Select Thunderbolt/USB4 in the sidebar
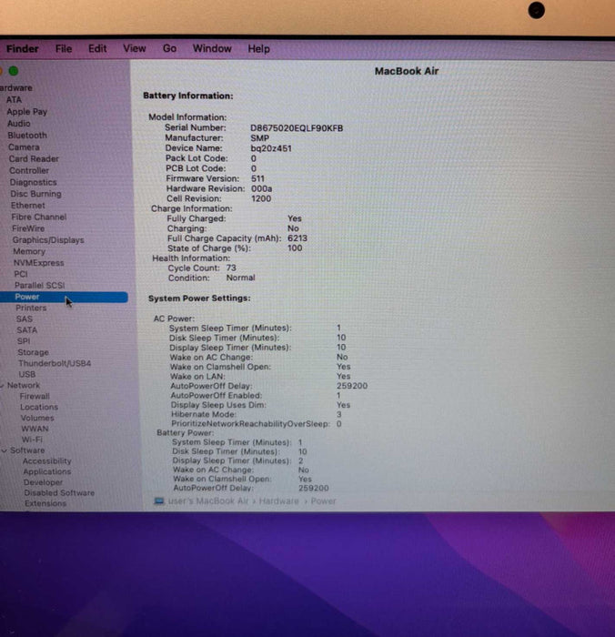 pos(55,363)
